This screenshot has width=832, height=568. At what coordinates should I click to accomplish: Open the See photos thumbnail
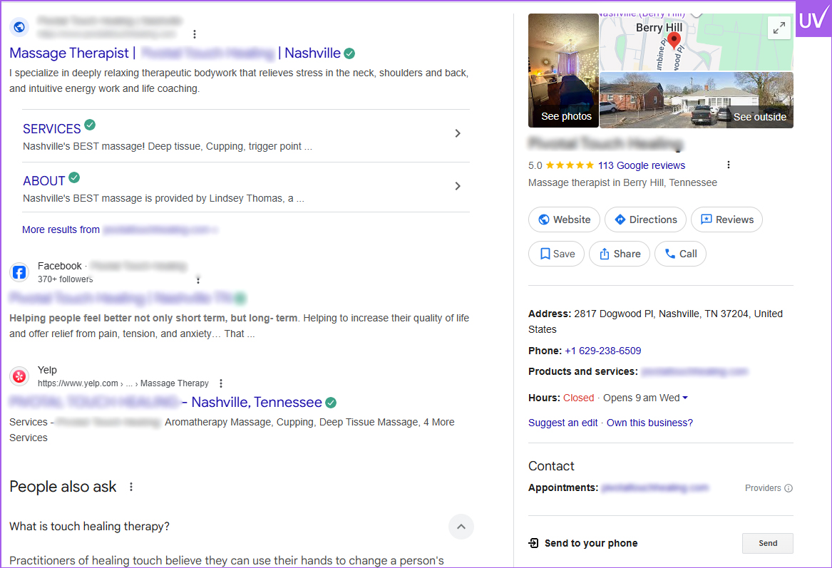pos(563,71)
